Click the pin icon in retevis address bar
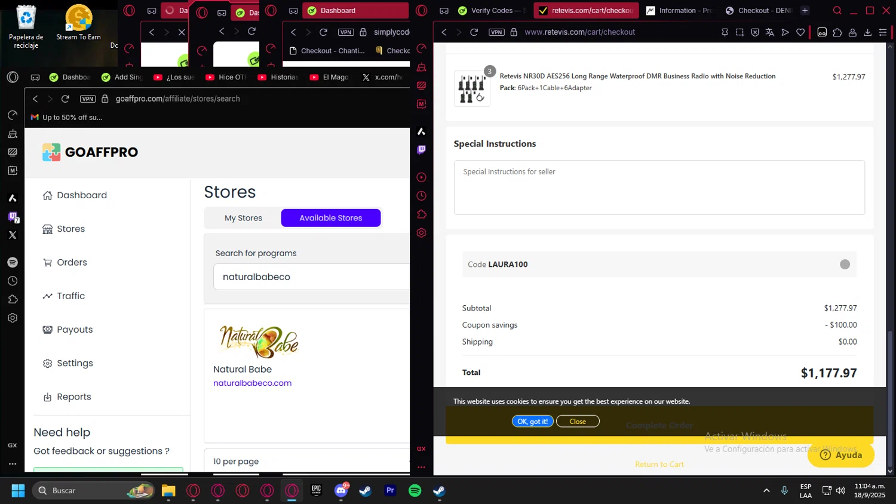Image resolution: width=896 pixels, height=504 pixels. point(725,32)
